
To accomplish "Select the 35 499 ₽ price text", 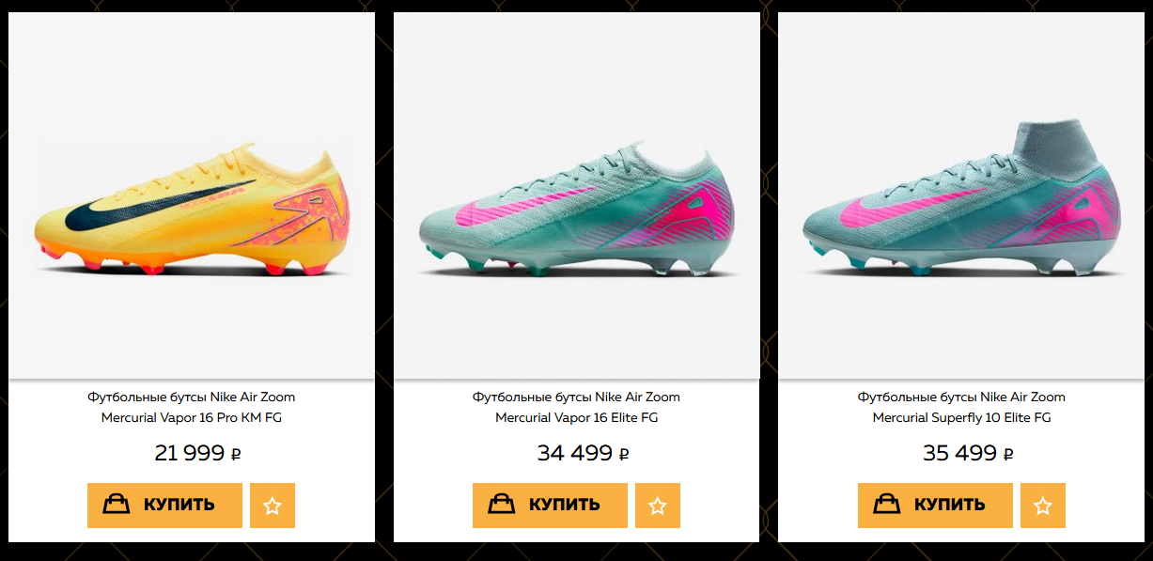I will [x=968, y=453].
